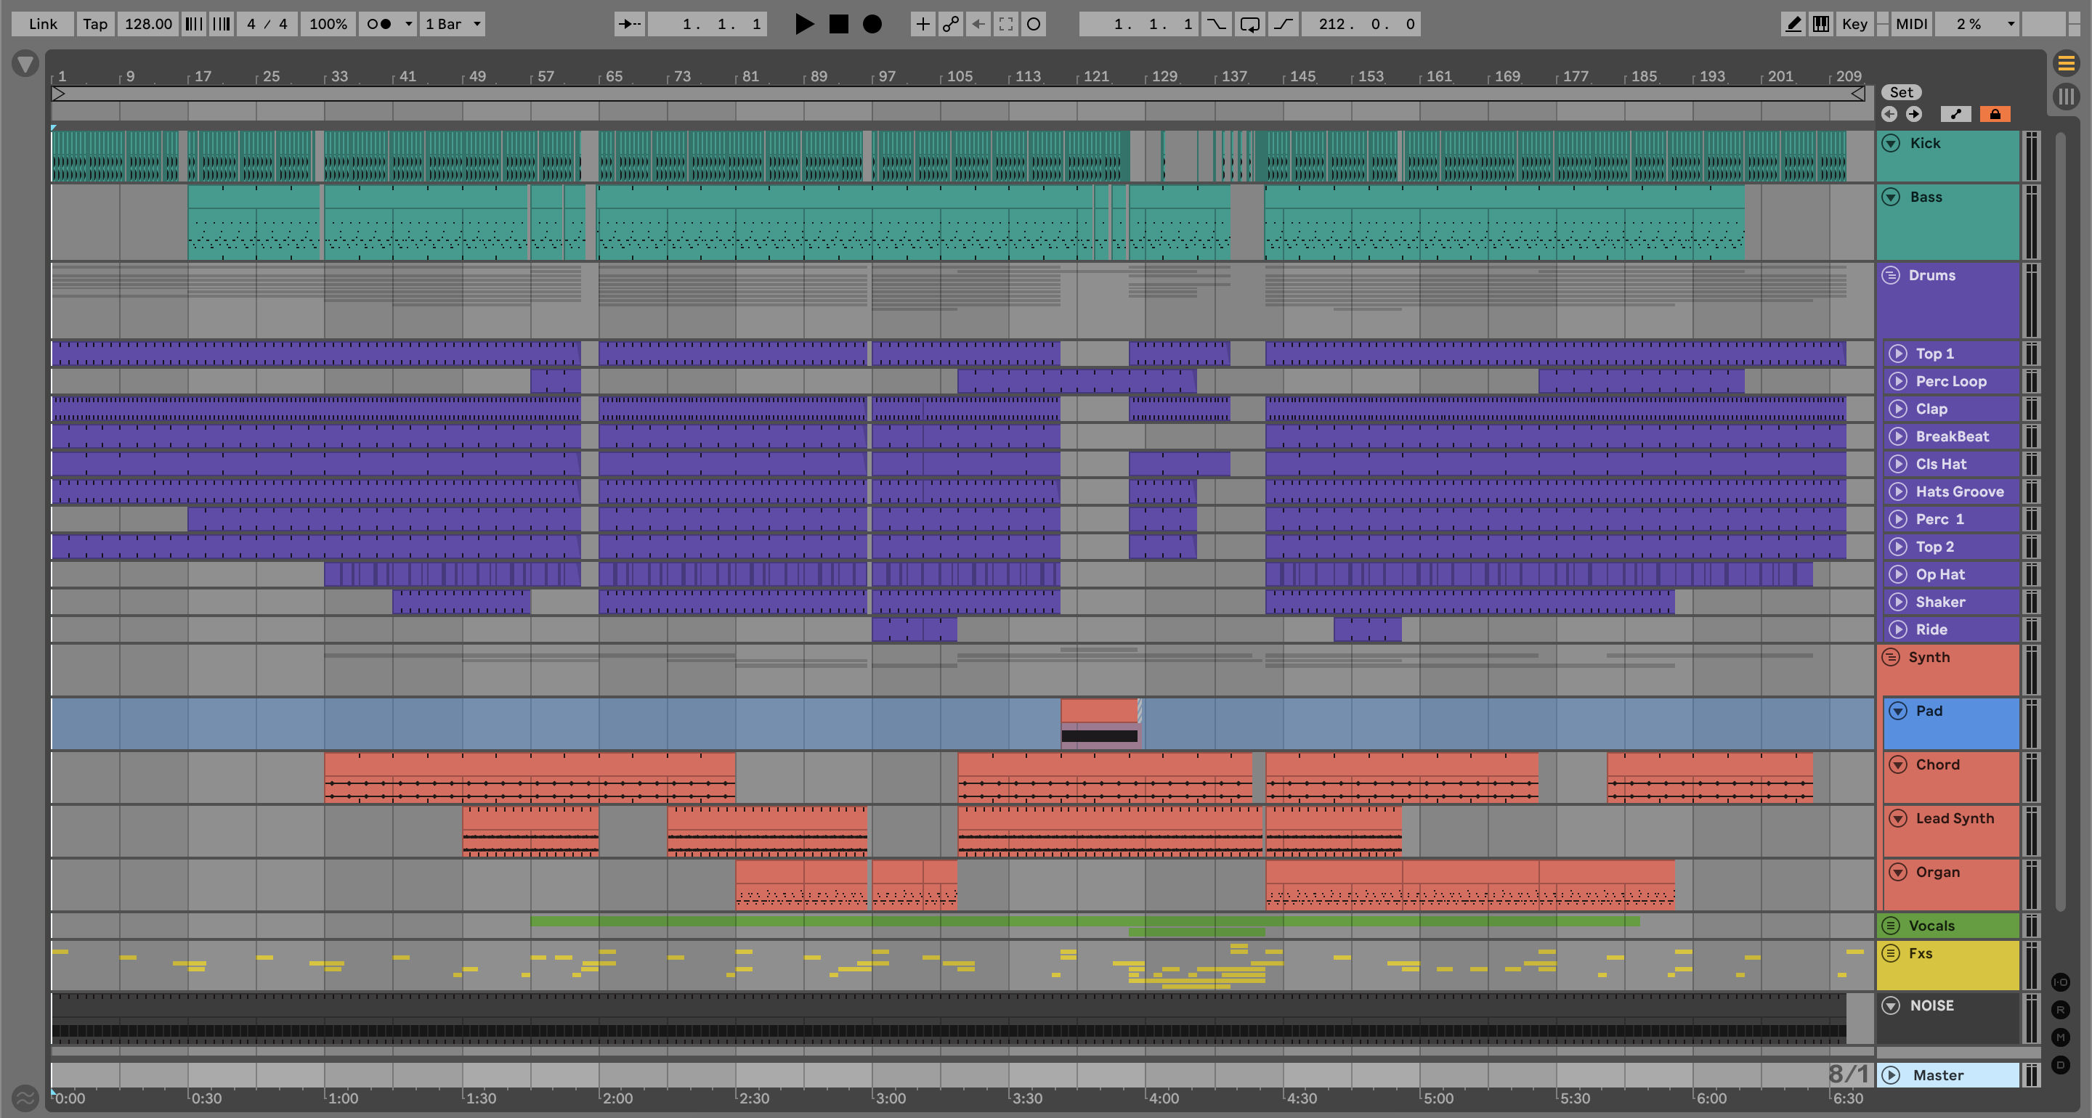Click the 128.00 tempo field
The height and width of the screenshot is (1118, 2092).
click(x=147, y=23)
